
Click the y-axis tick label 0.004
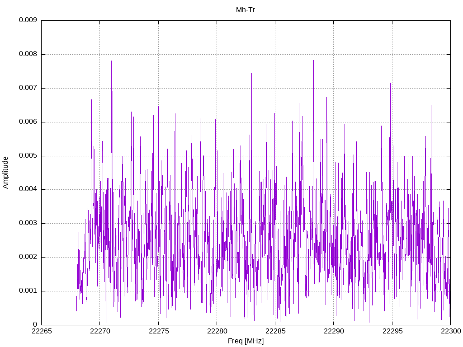pyautogui.click(x=28, y=189)
